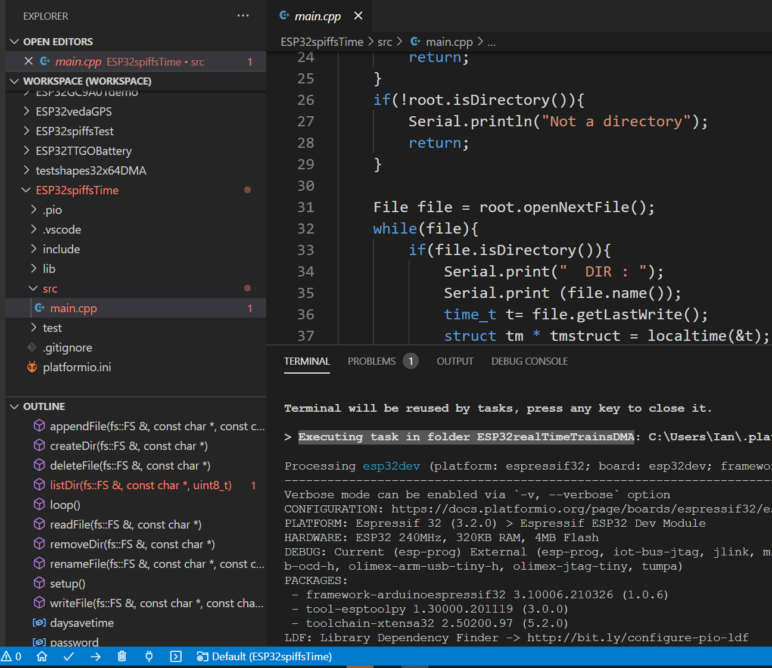Click src in the breadcrumb path

[385, 42]
